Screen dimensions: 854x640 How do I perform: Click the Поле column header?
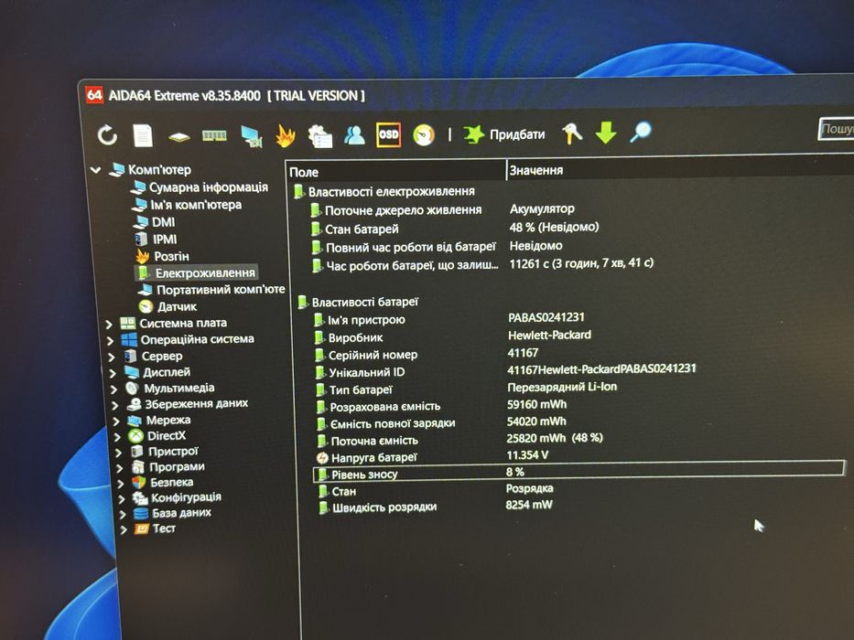click(x=395, y=172)
